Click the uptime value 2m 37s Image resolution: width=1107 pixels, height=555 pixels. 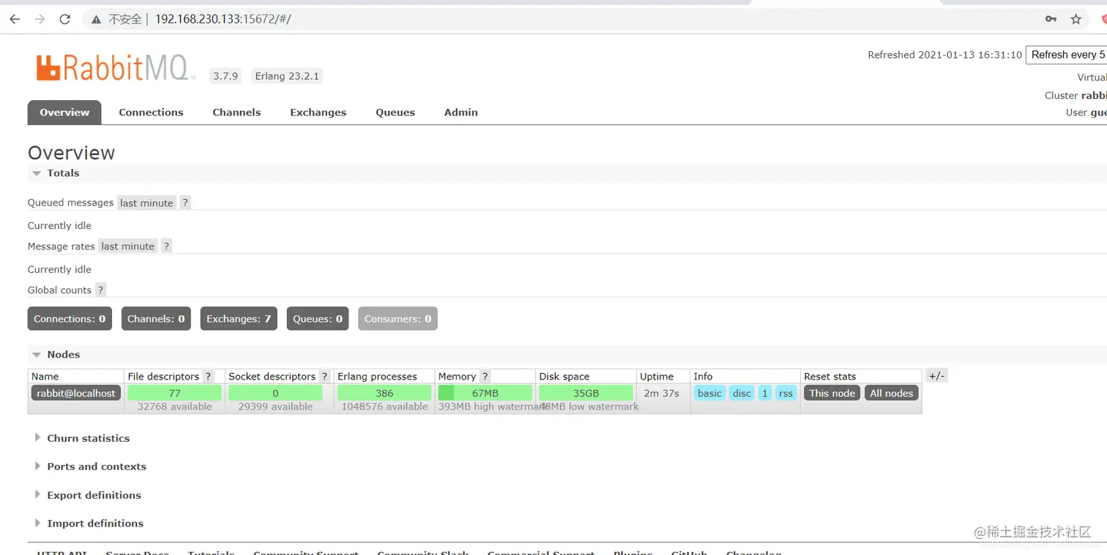pos(662,393)
